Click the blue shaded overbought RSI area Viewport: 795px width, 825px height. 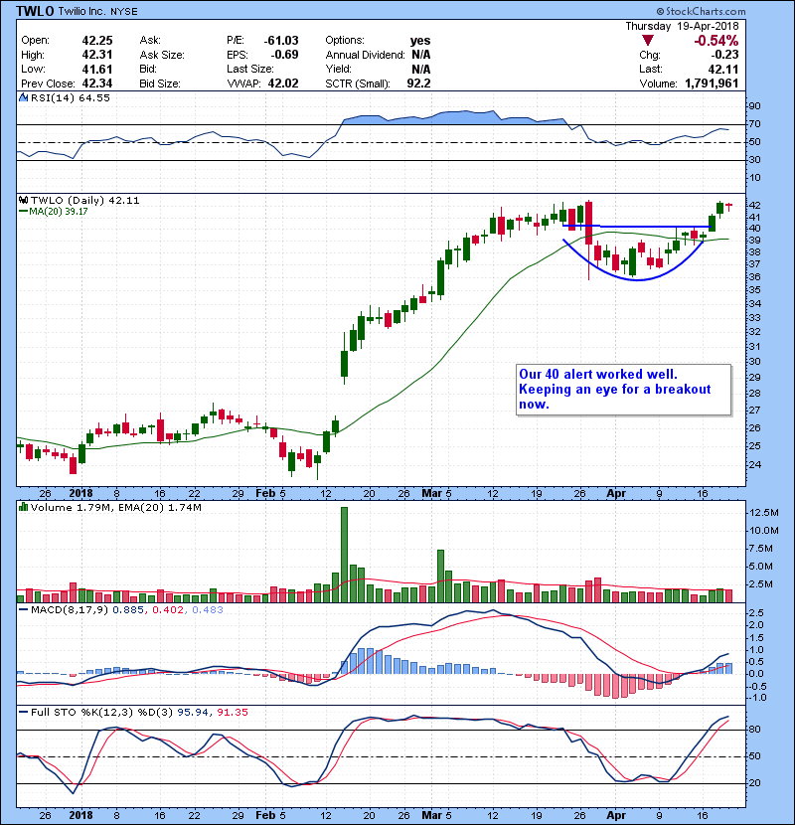pyautogui.click(x=447, y=119)
